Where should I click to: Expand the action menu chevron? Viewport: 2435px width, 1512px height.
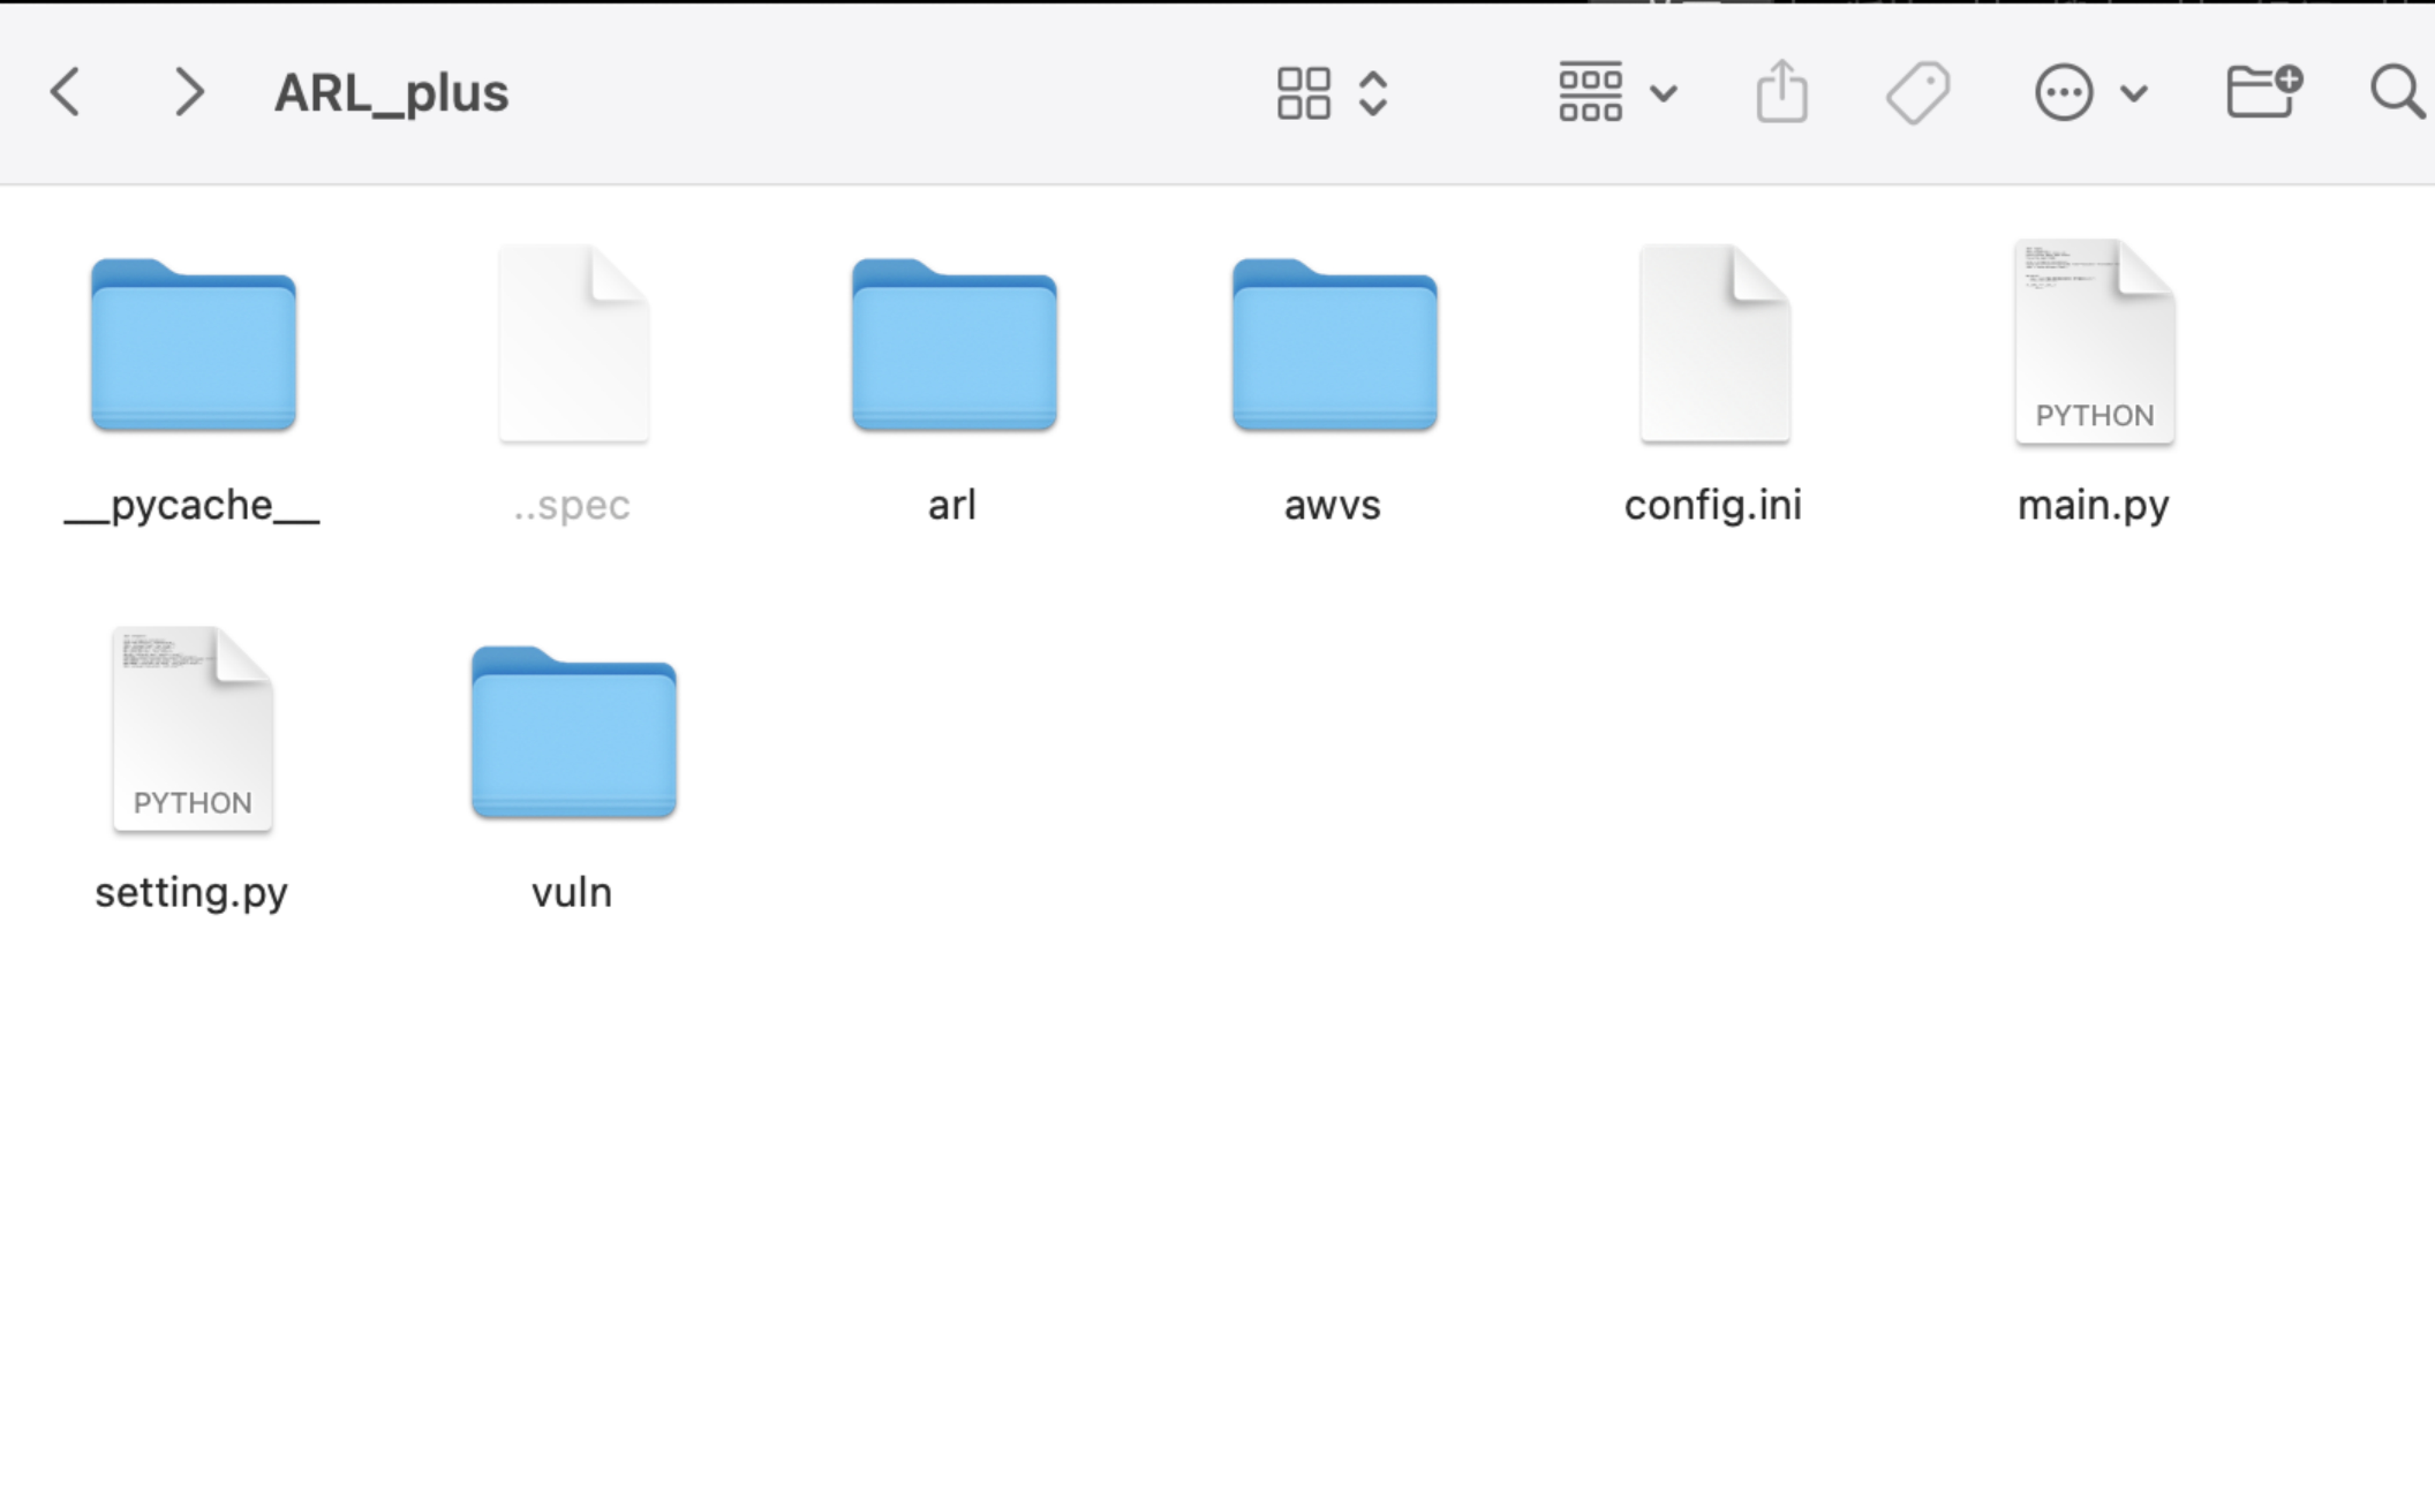point(2134,93)
